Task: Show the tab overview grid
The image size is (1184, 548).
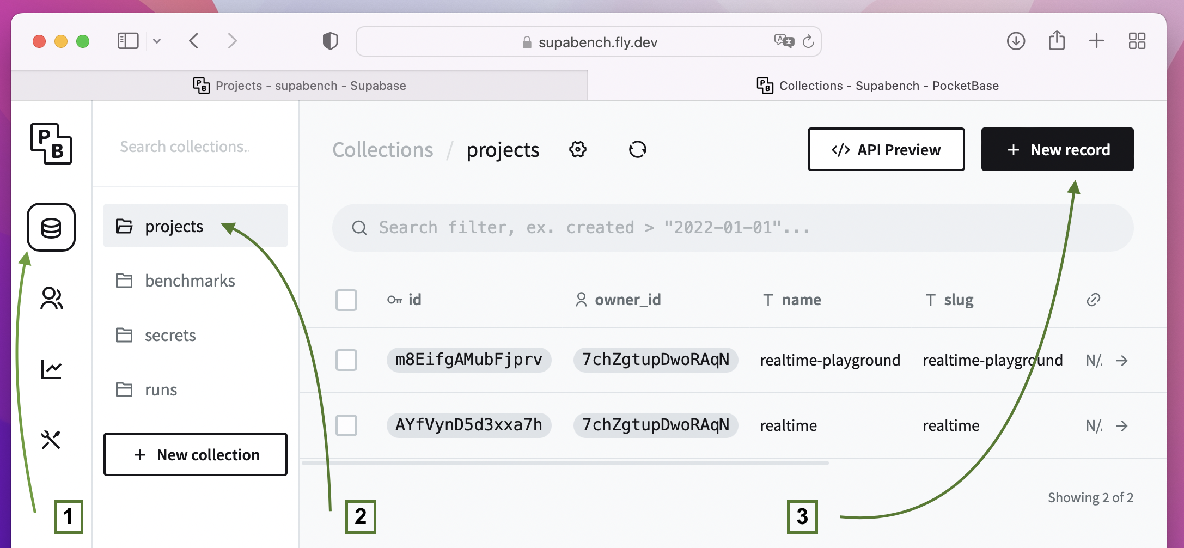Action: point(1137,41)
